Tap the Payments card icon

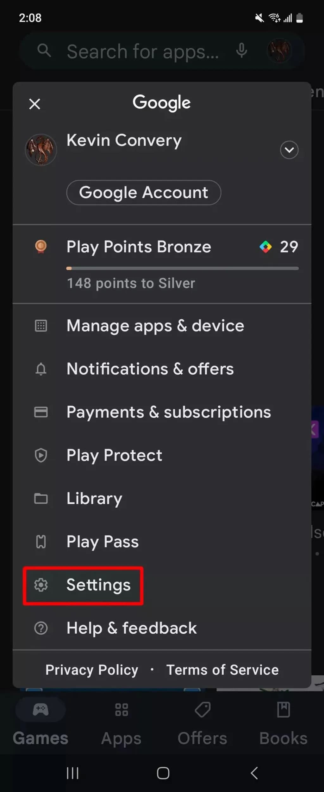tap(41, 412)
